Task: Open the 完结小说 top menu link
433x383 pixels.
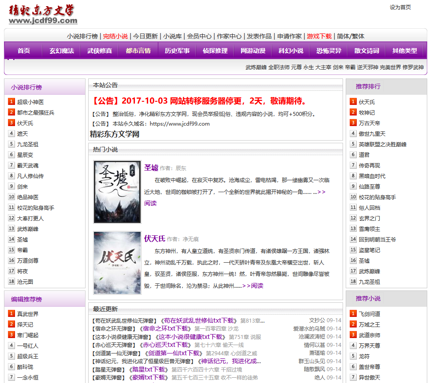Action: click(115, 36)
